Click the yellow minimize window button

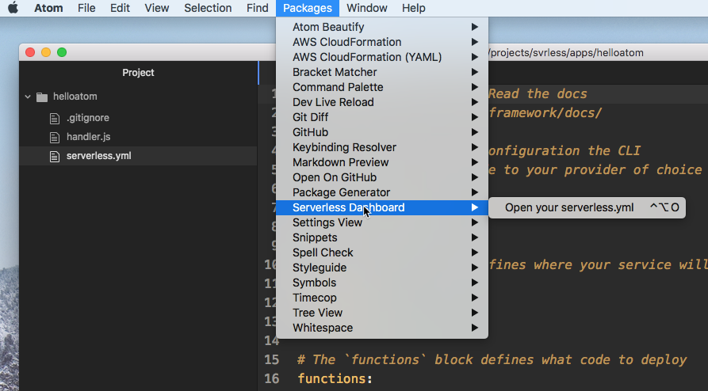(x=46, y=52)
